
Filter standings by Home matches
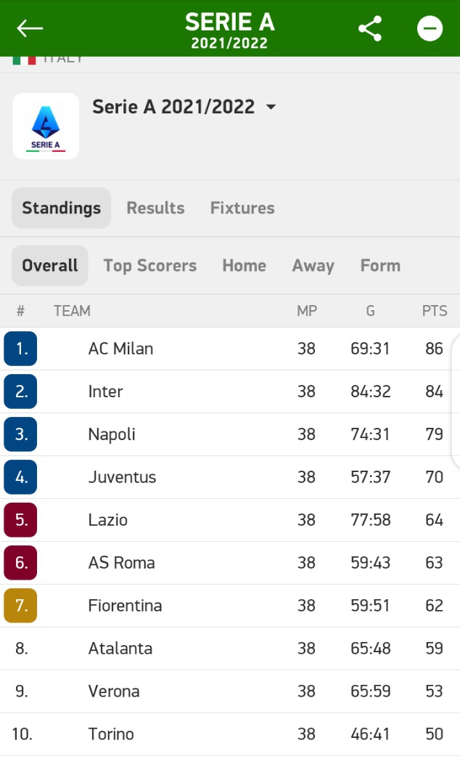245,266
